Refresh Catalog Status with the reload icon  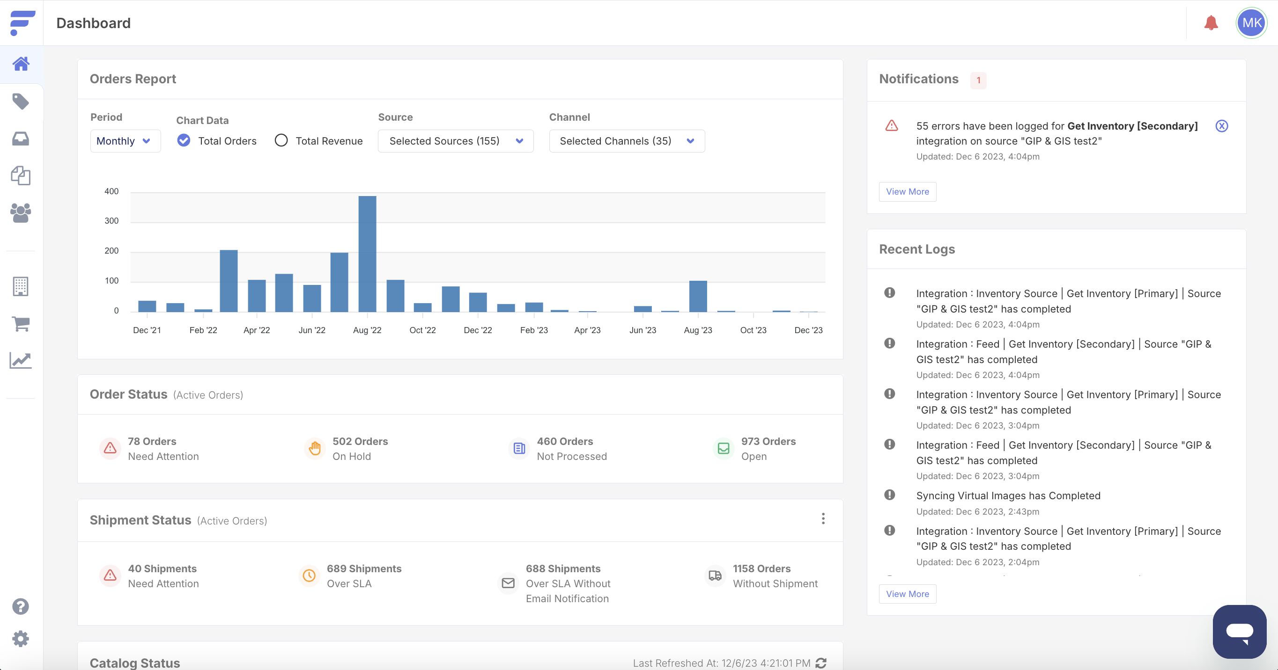[x=821, y=663]
